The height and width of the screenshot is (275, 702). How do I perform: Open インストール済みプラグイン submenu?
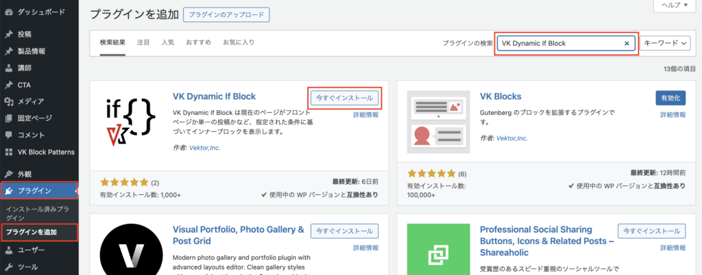click(x=37, y=213)
